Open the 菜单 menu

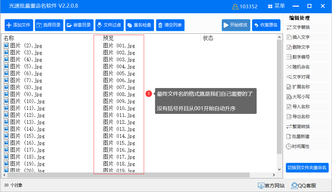coord(277,6)
